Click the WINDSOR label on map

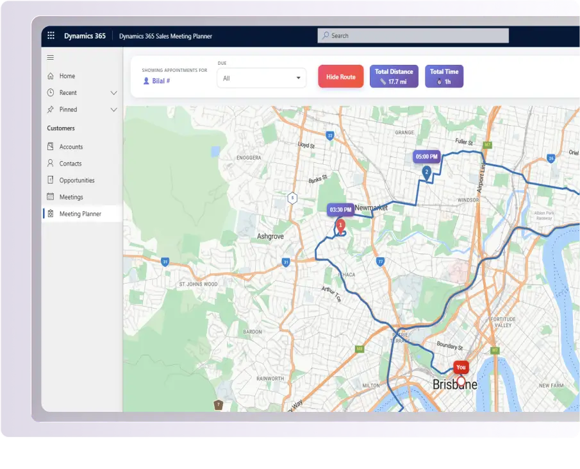click(468, 200)
